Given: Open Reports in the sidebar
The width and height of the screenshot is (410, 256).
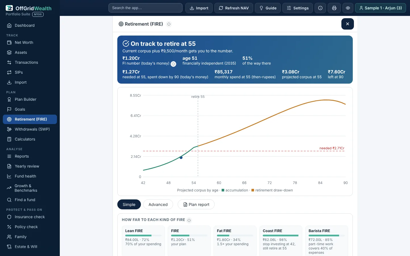Looking at the screenshot, I should tap(30, 156).
